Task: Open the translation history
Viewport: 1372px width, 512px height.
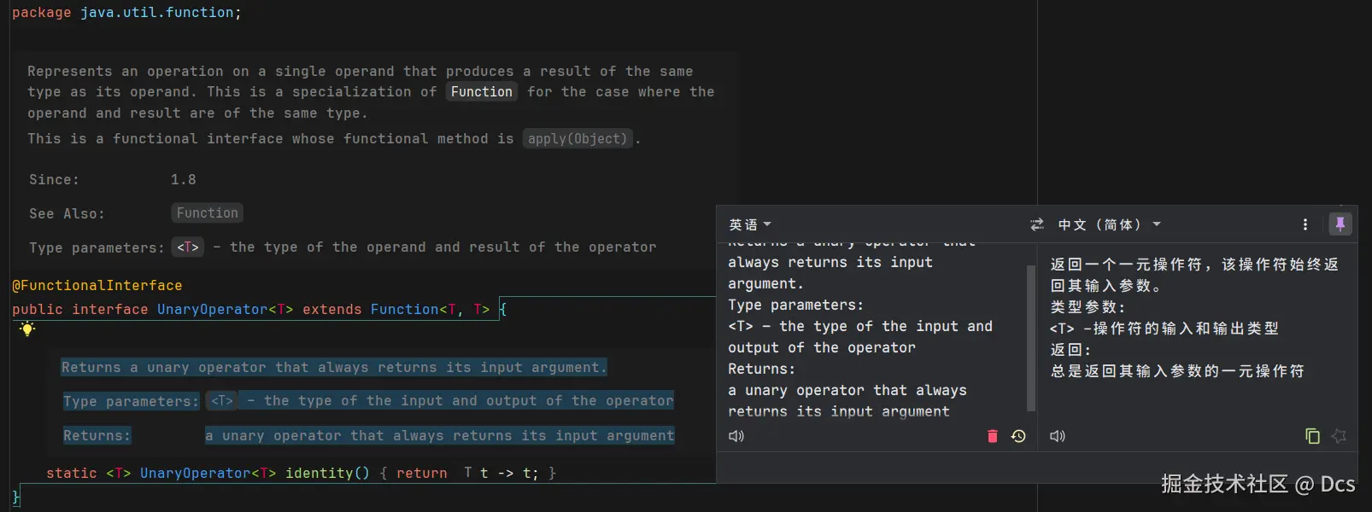Action: coord(1018,436)
